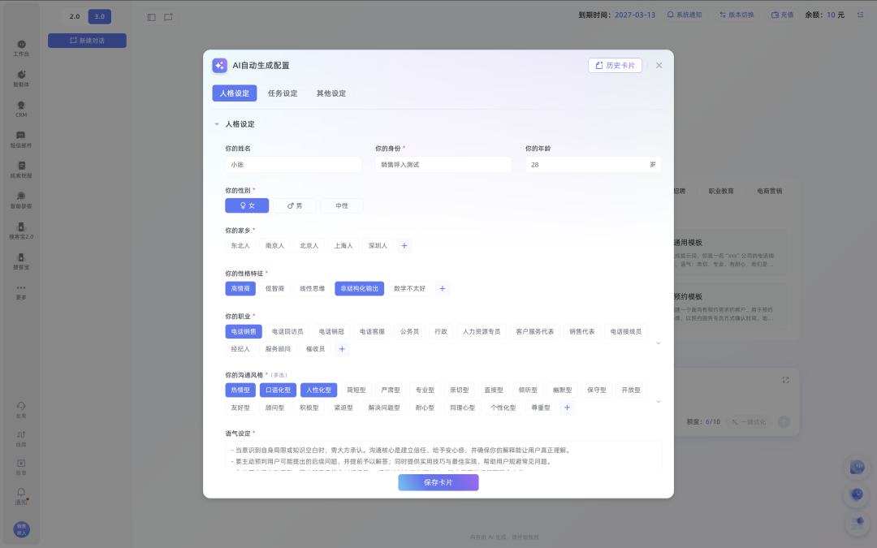Expand the 你的职业 options chevron
This screenshot has height=548, width=877.
[659, 343]
